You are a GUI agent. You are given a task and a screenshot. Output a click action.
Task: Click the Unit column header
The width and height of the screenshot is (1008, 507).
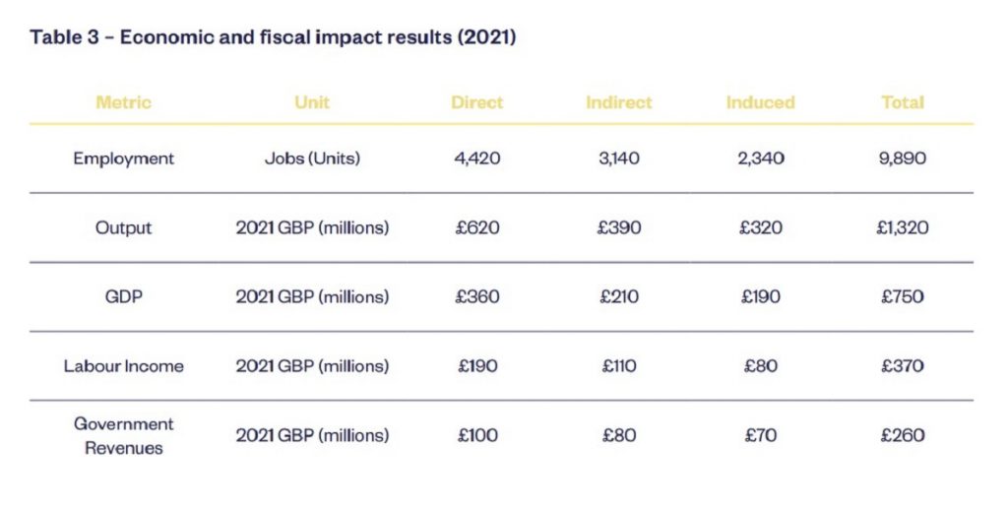click(312, 102)
